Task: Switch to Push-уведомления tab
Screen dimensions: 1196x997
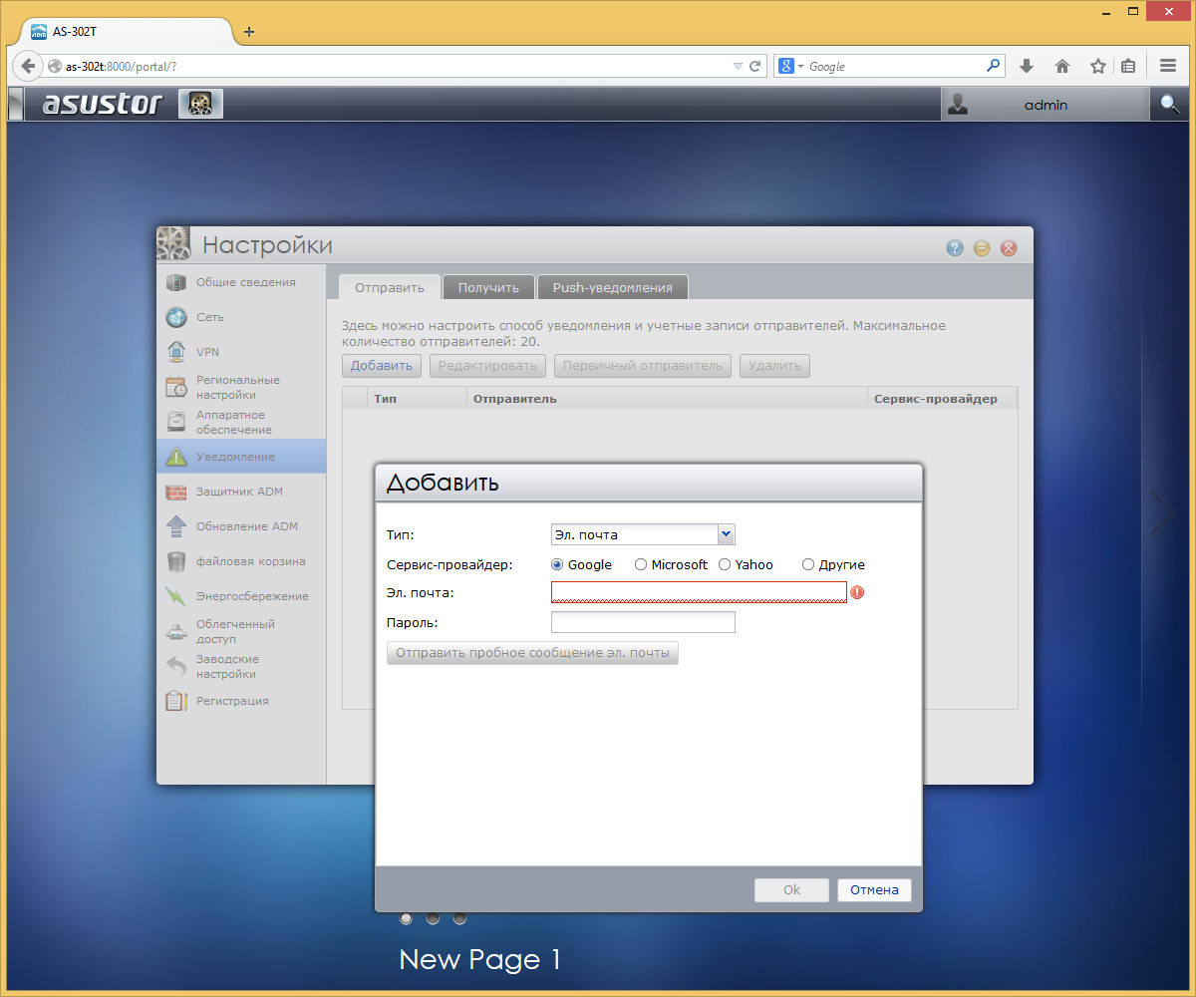Action: point(613,287)
